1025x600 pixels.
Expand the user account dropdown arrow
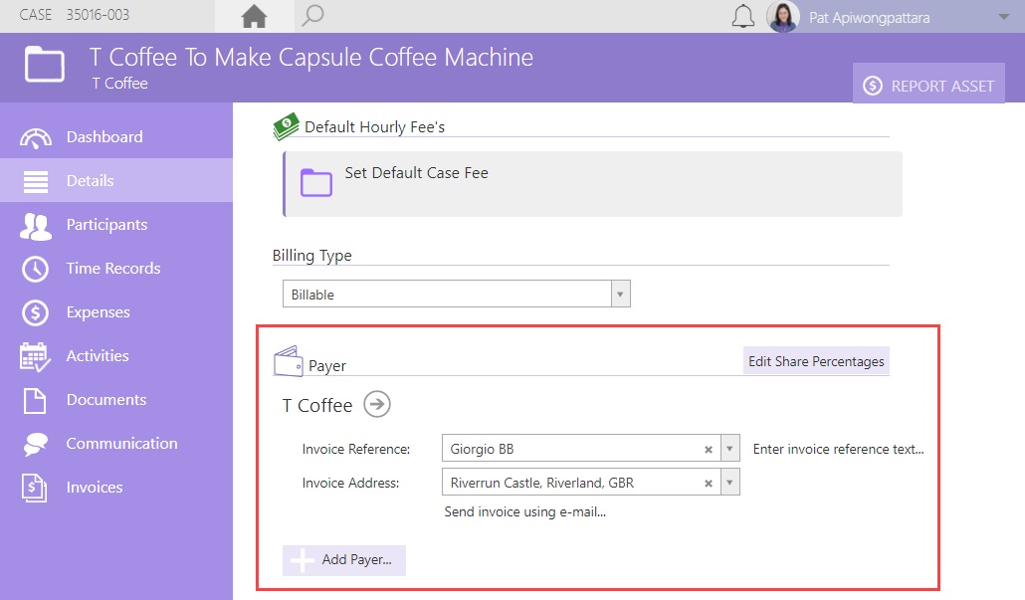point(1004,17)
